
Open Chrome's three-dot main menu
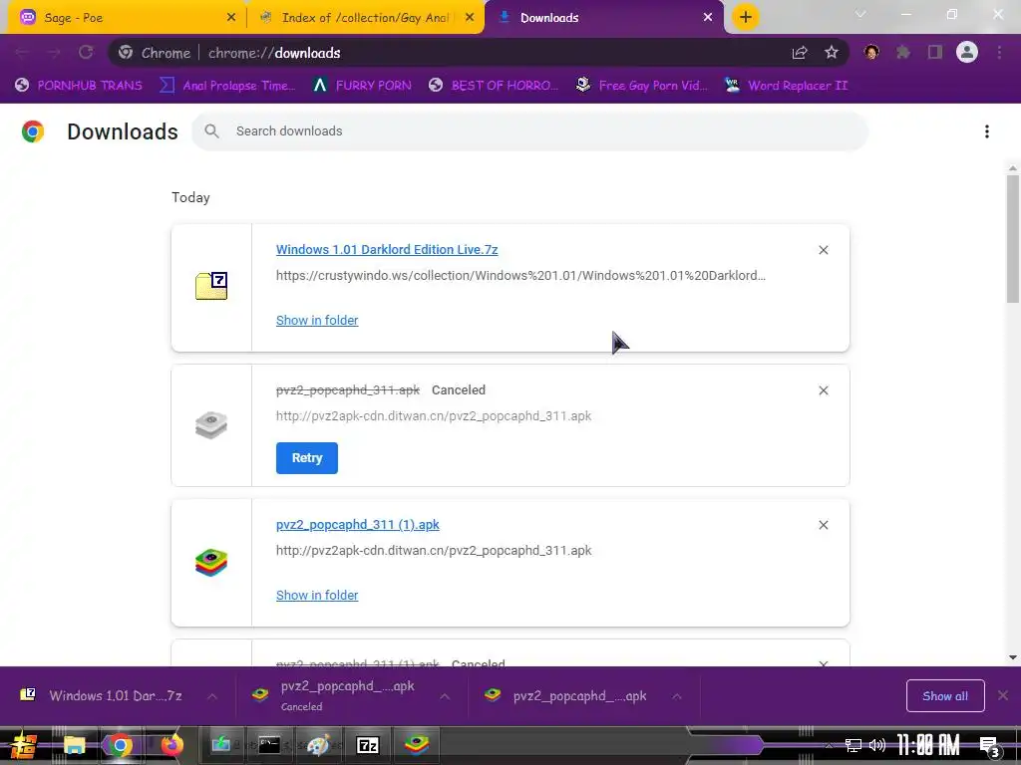tap(999, 53)
